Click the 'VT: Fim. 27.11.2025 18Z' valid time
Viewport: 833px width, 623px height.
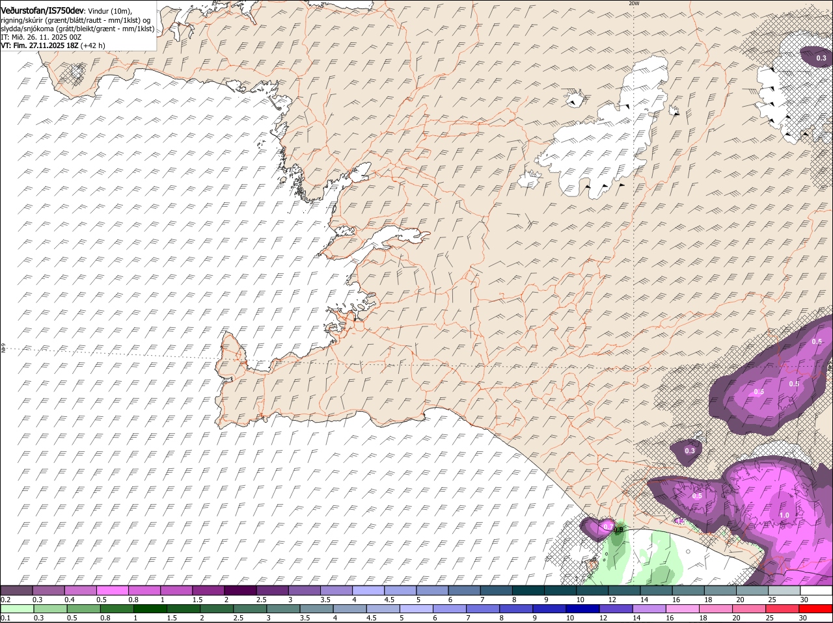(x=40, y=46)
